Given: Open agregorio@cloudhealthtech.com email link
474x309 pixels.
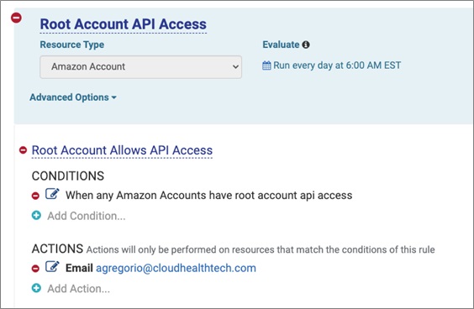Looking at the screenshot, I should tap(176, 268).
